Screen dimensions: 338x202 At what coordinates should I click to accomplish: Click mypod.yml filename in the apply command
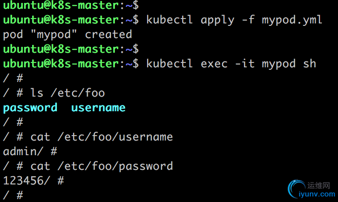[292, 20]
